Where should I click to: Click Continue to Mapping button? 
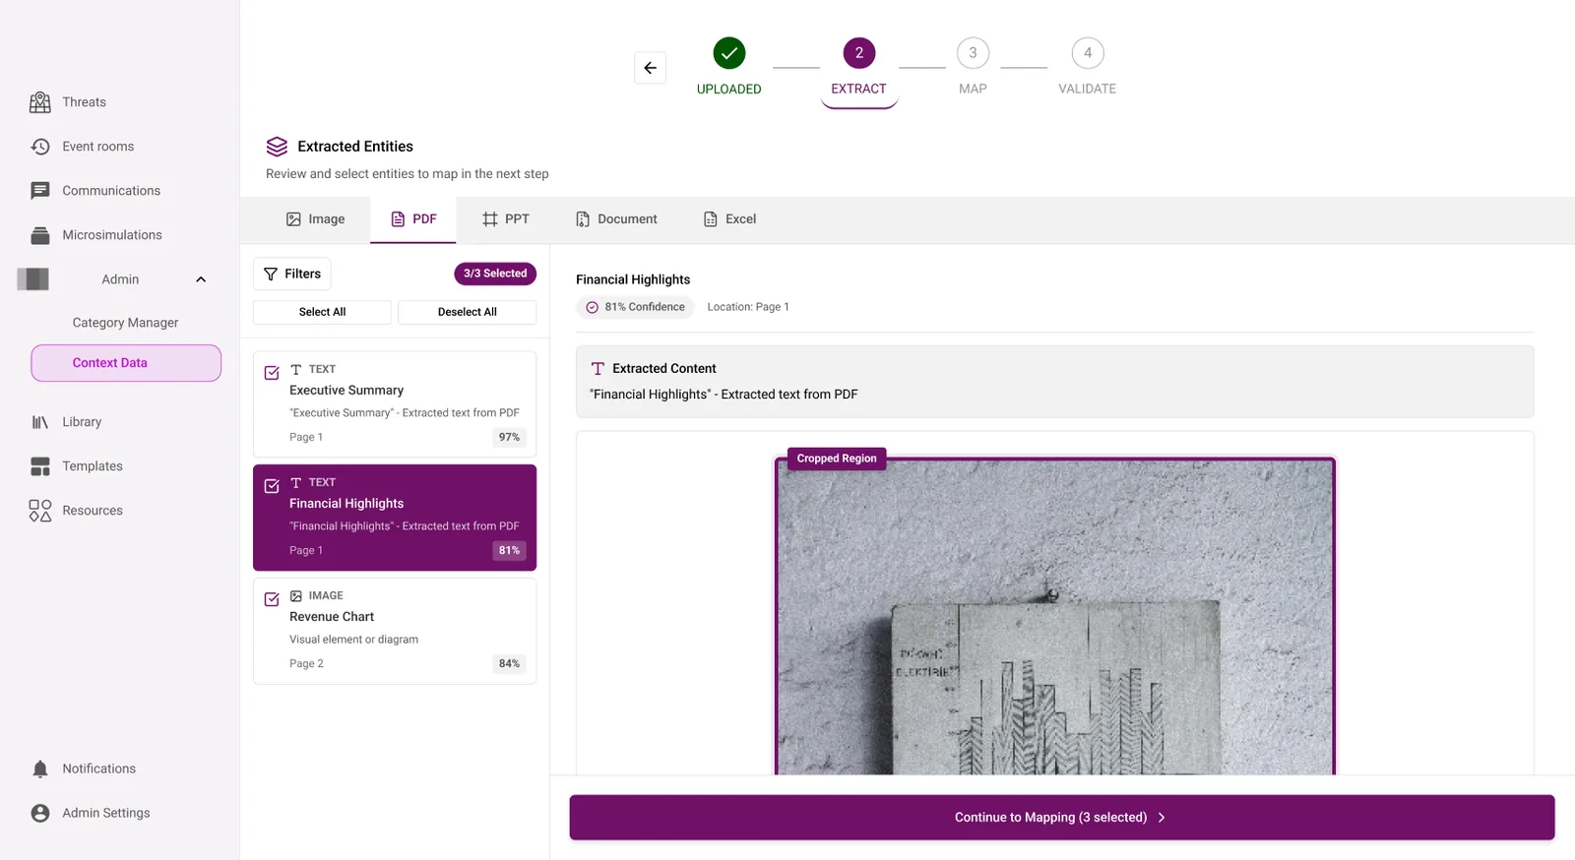[x=1062, y=818]
